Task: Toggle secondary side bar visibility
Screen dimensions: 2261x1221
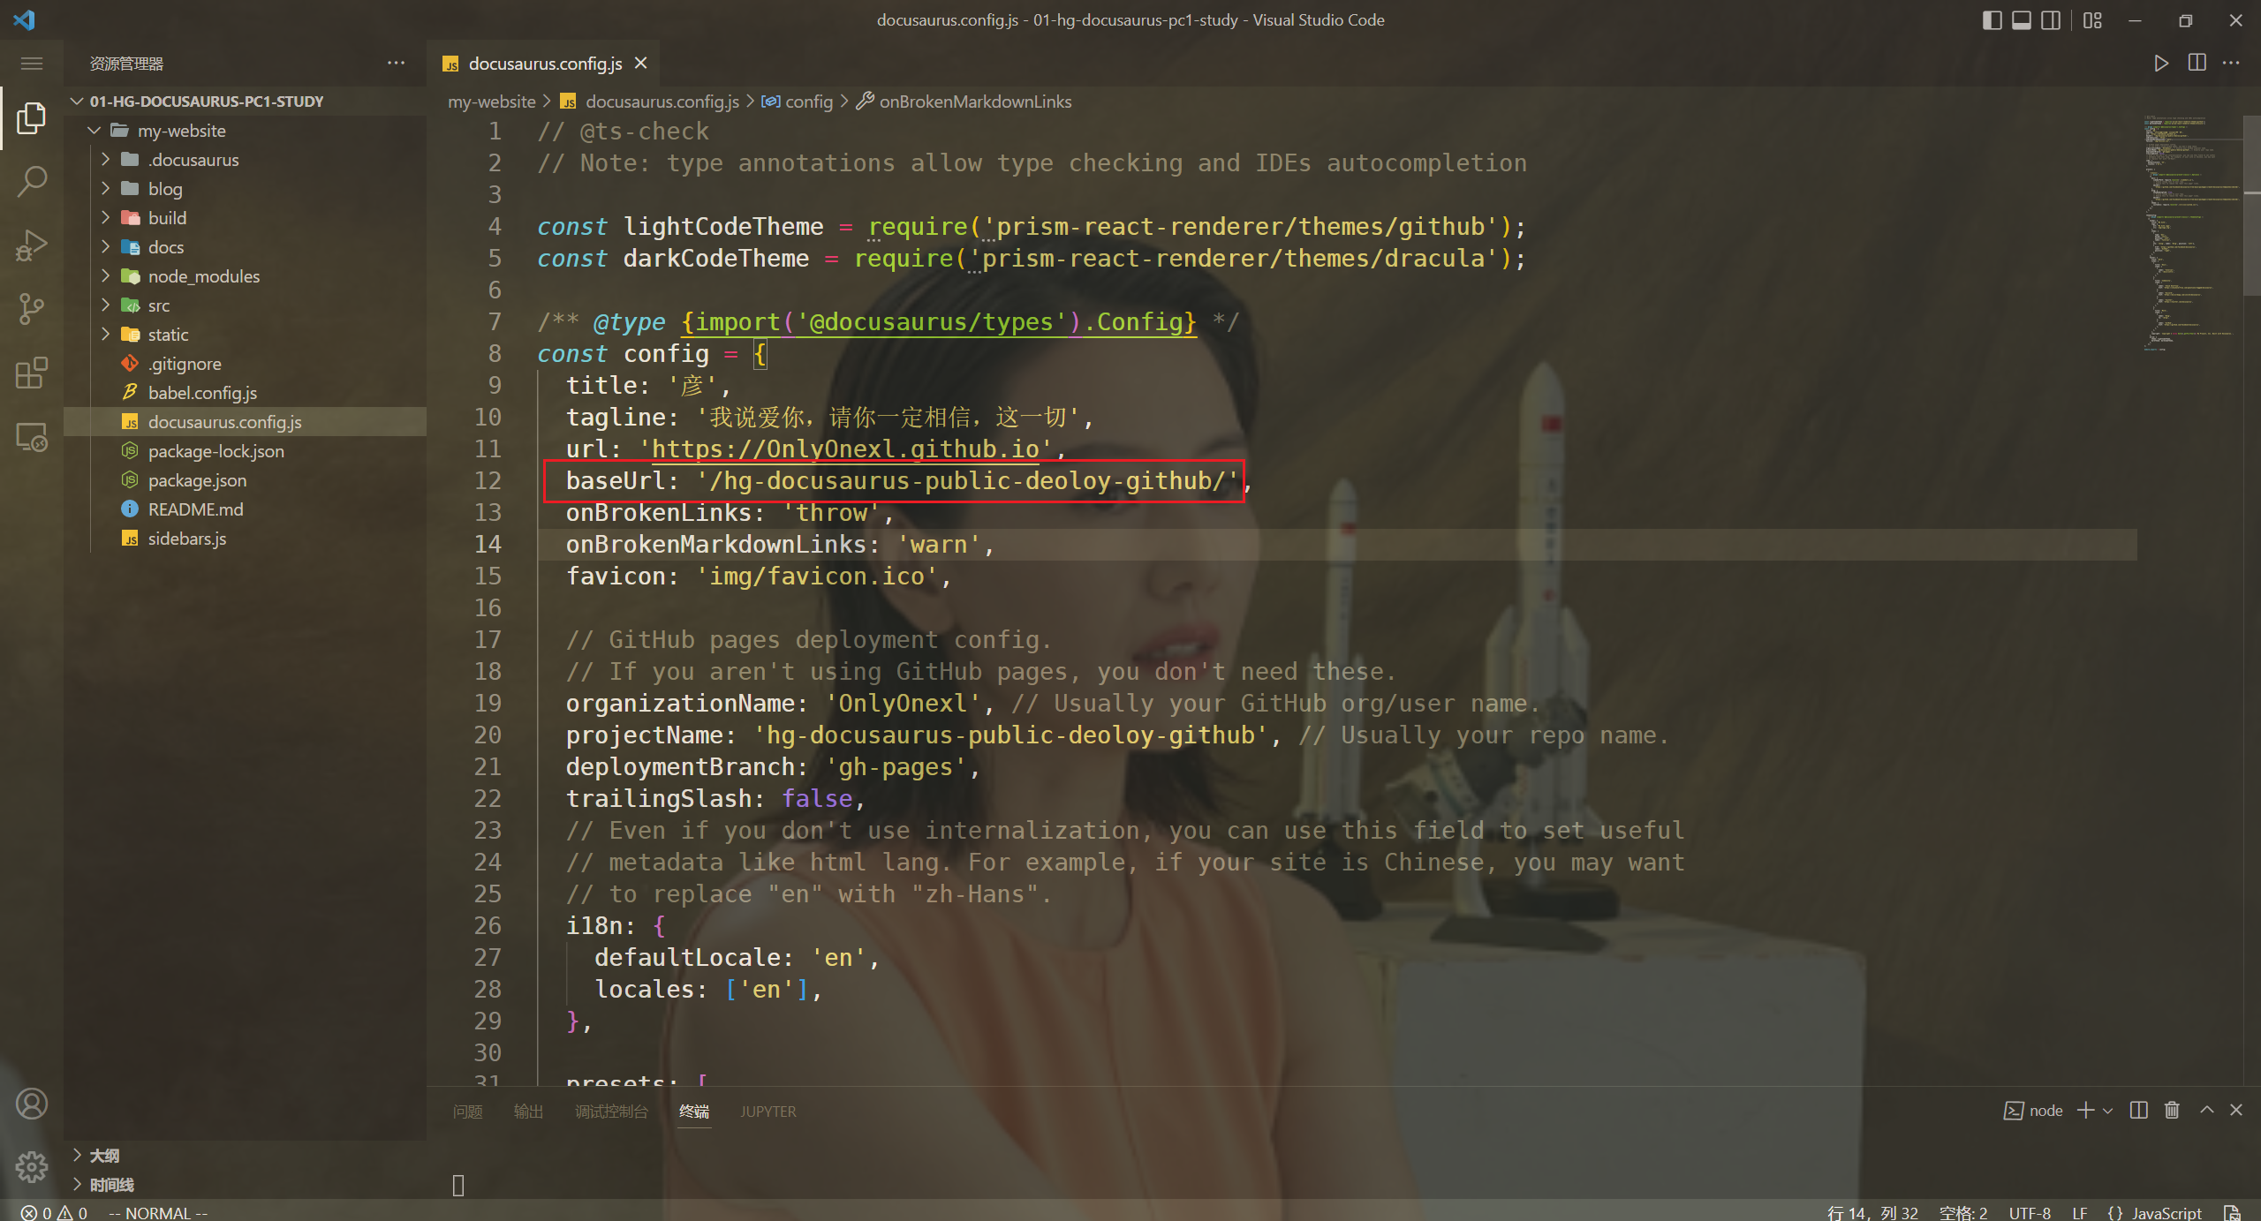Action: pos(2051,20)
